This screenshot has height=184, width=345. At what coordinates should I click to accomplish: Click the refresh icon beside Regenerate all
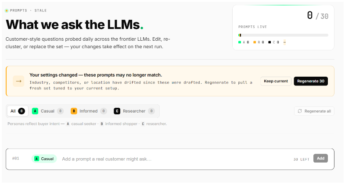coord(300,111)
